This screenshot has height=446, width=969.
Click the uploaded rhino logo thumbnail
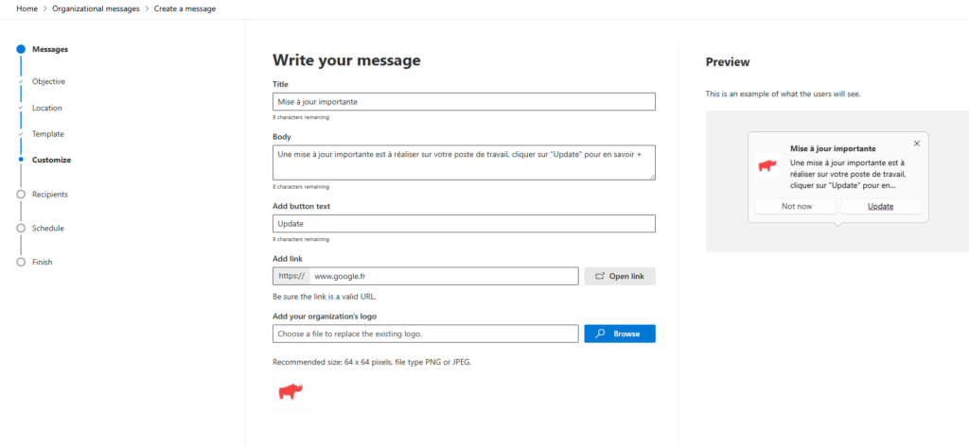(291, 391)
